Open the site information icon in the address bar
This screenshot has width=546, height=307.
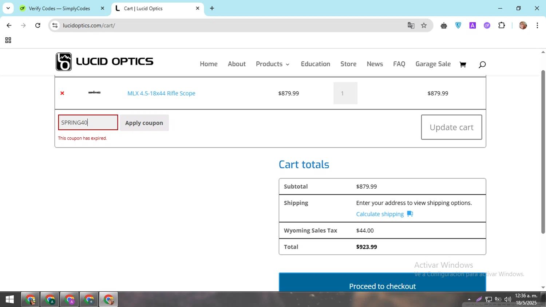pos(55,25)
